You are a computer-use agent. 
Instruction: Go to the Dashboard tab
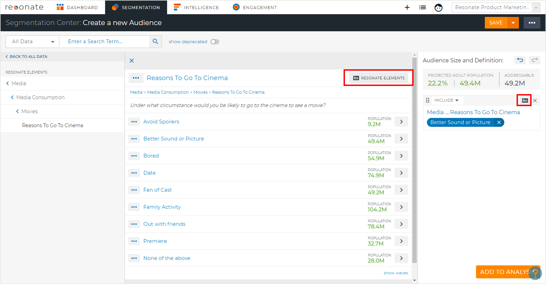click(x=77, y=7)
